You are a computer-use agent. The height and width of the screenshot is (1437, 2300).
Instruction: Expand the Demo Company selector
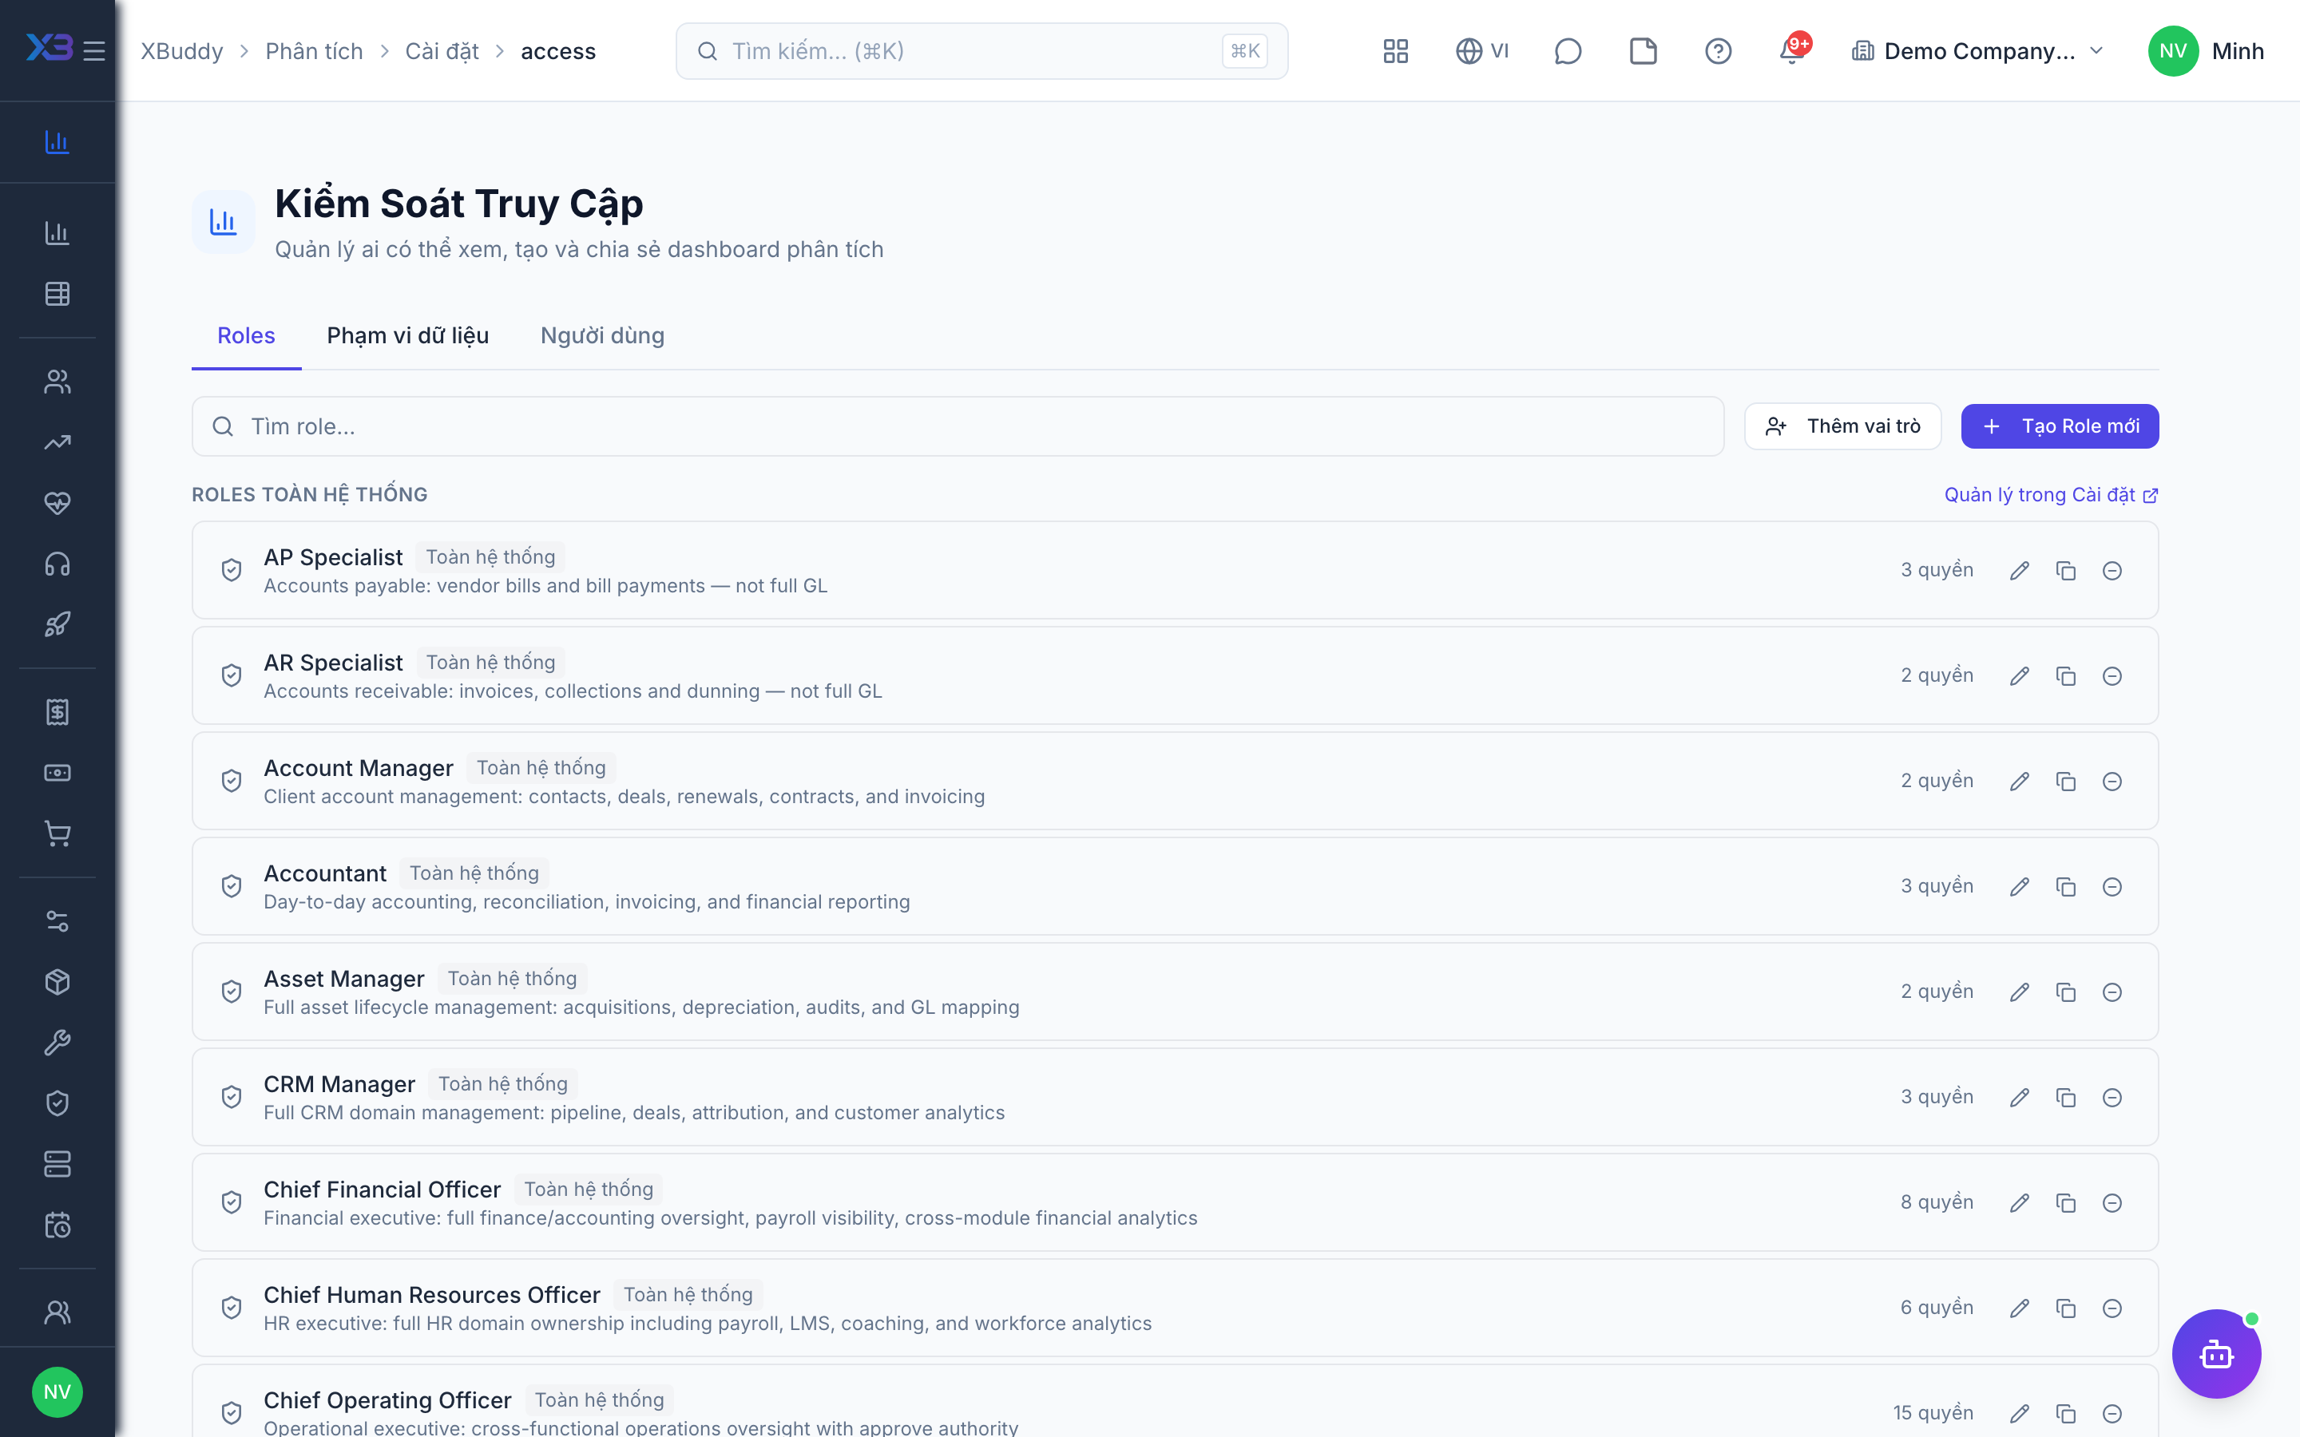tap(1977, 50)
